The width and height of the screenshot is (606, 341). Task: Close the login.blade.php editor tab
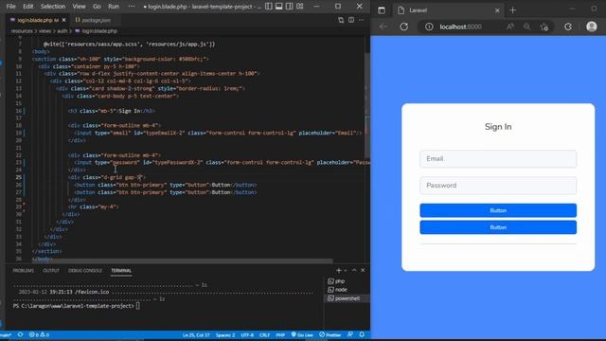(63, 20)
